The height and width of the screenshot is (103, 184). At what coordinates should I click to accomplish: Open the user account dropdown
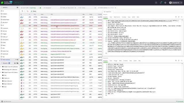pyautogui.click(x=181, y=3)
